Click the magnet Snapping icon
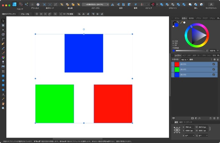Screen dimensions: 220x143 tap(153, 4)
